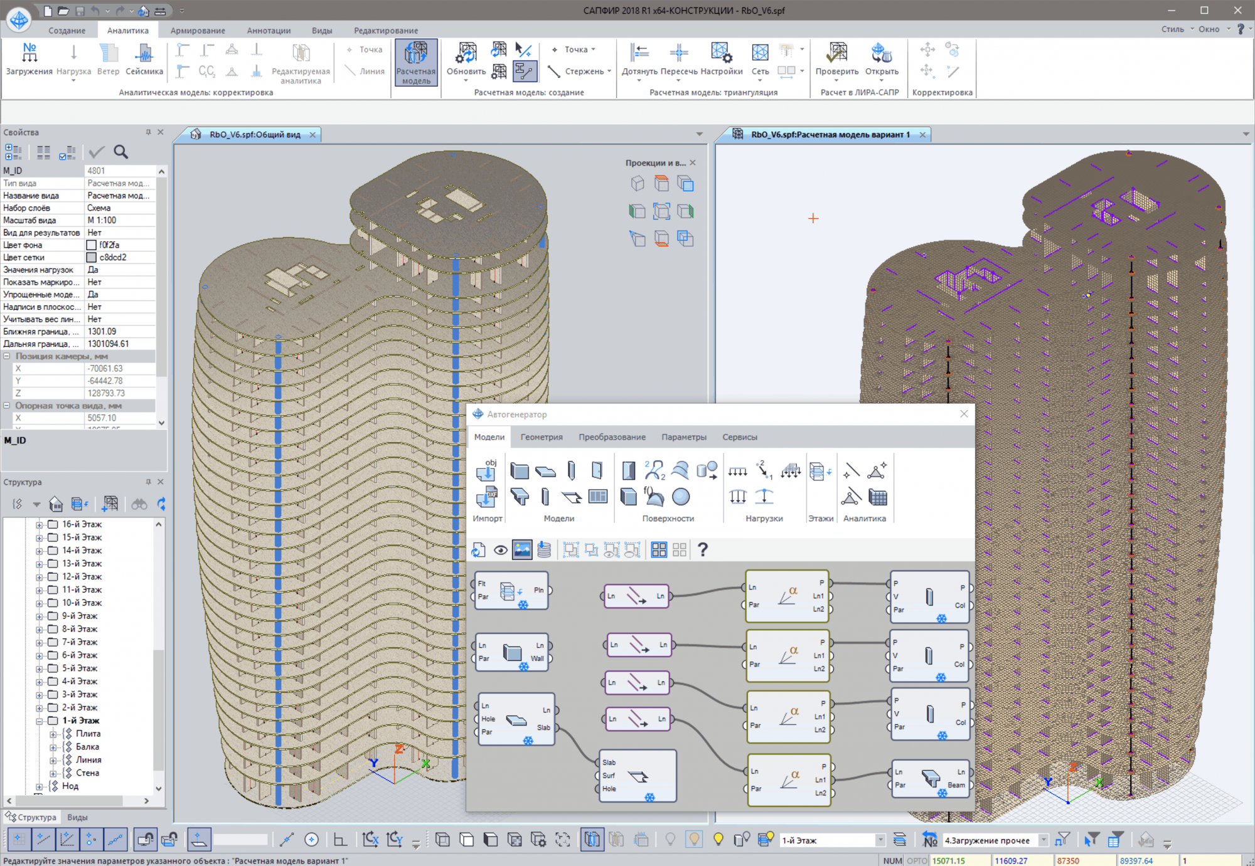Open the Геометрия tab in Автогенератор
The height and width of the screenshot is (866, 1255).
pyautogui.click(x=541, y=437)
